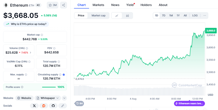The height and width of the screenshot is (110, 218).
Task: Click the $3,668.05 price text
Action: pyautogui.click(x=21, y=15)
